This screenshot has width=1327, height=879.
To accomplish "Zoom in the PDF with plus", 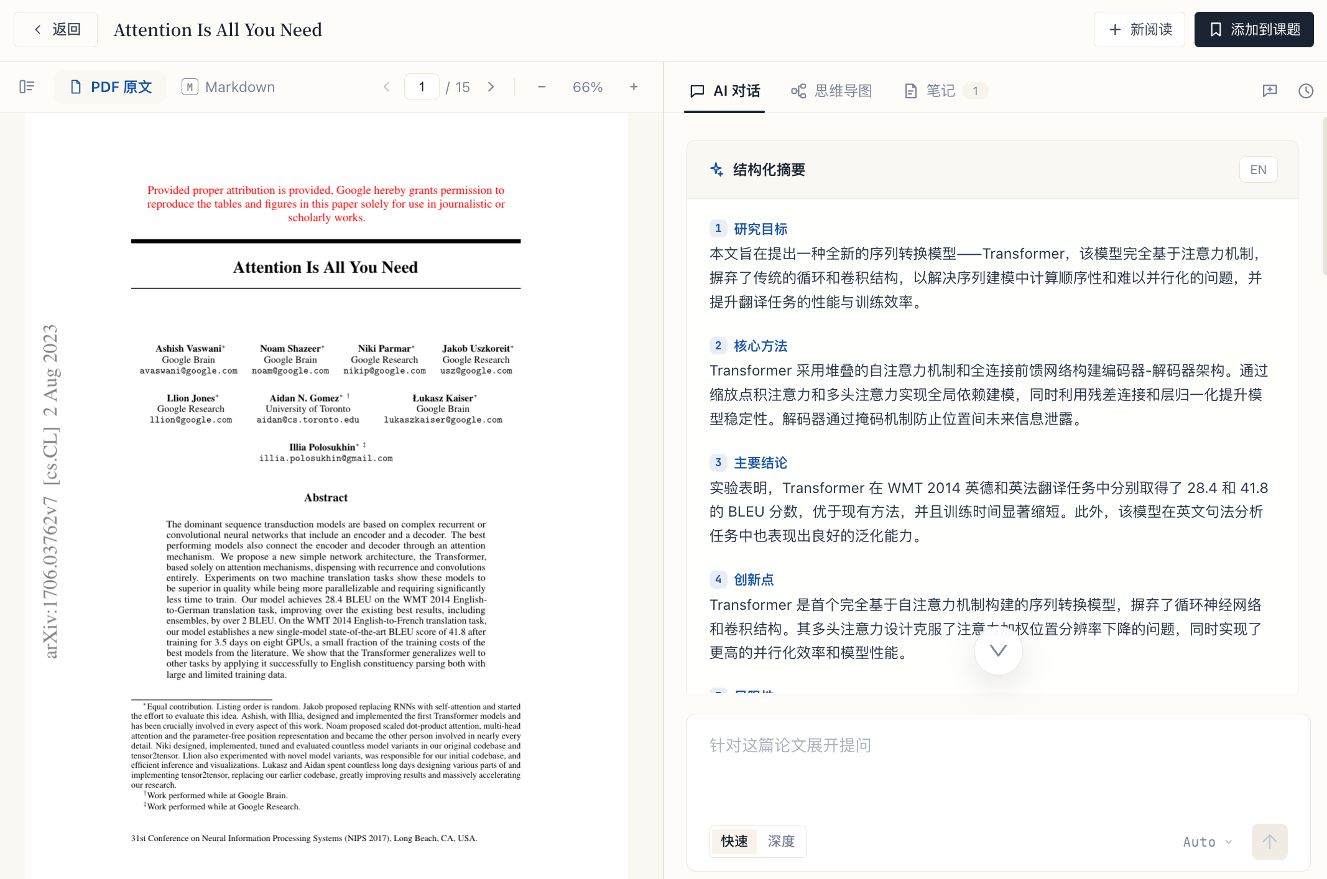I will click(634, 87).
